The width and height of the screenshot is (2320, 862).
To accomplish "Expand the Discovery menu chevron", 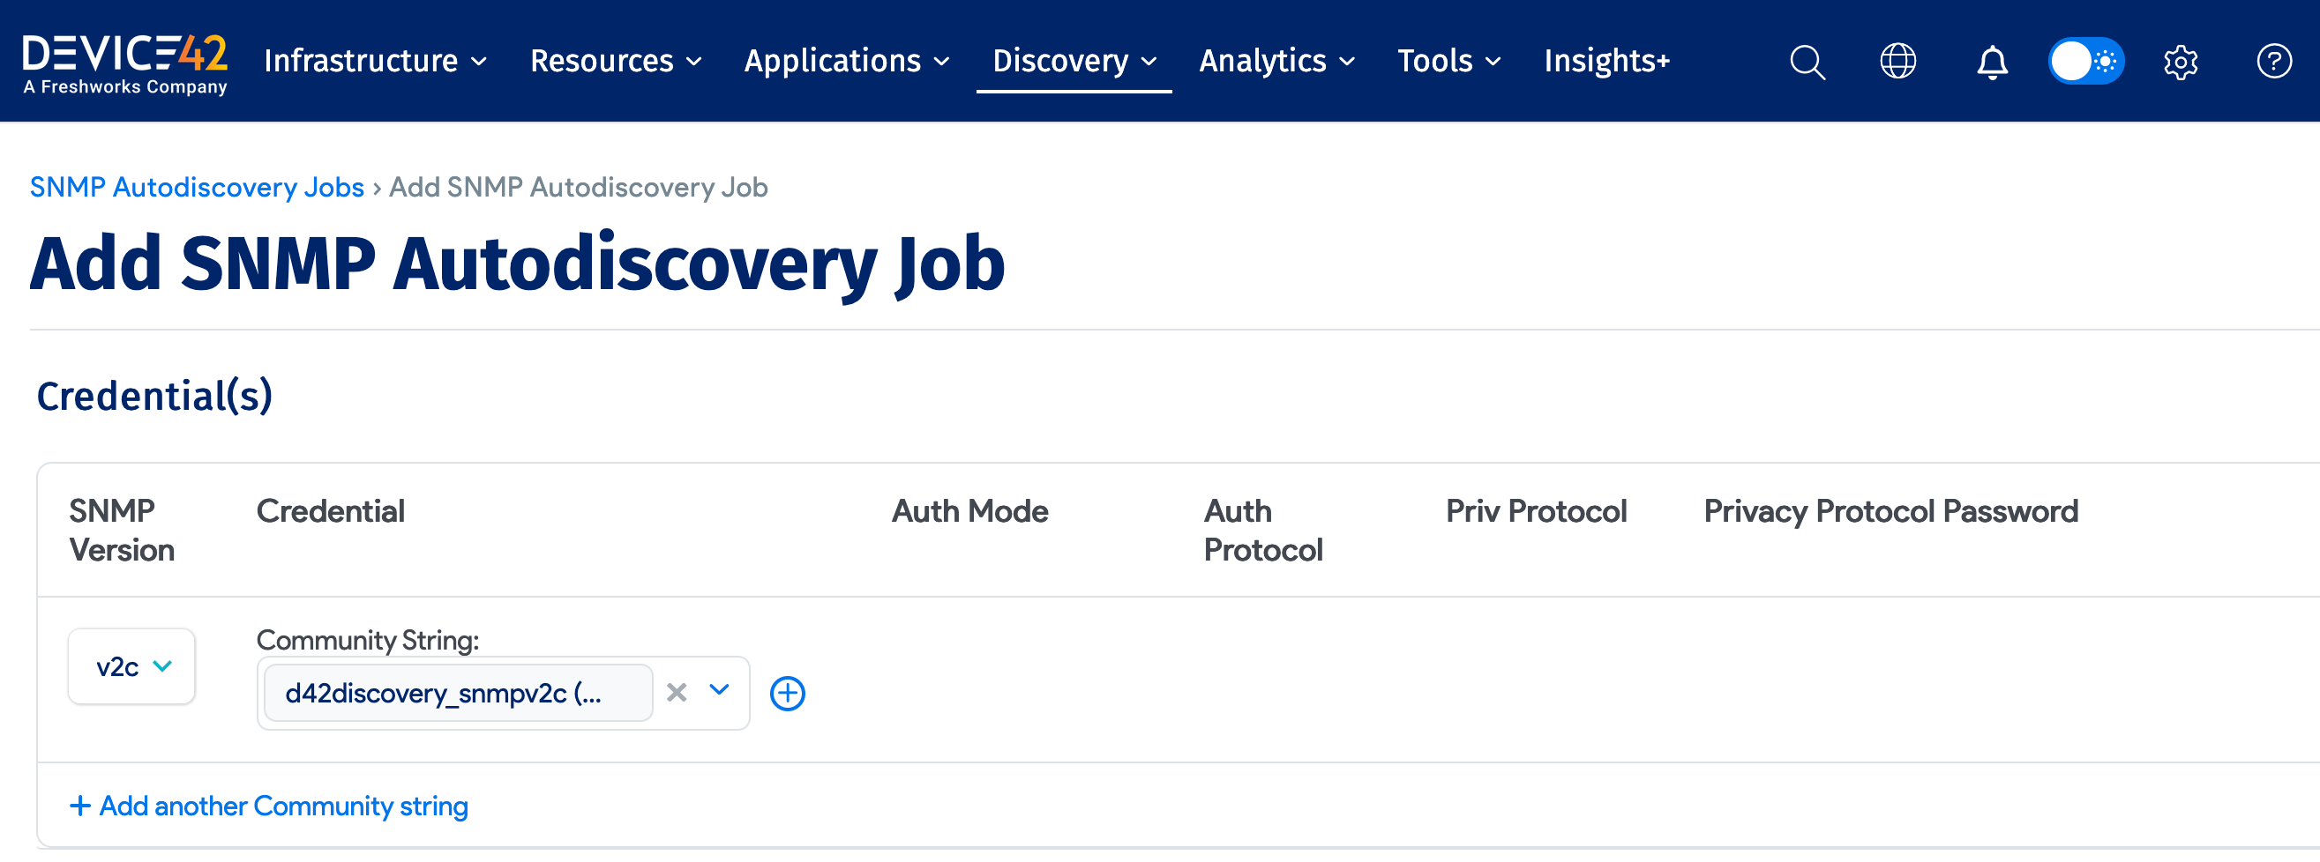I will click(x=1149, y=61).
